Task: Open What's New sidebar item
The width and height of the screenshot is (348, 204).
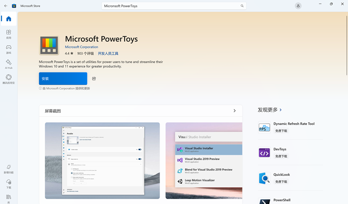Action: 9,169
